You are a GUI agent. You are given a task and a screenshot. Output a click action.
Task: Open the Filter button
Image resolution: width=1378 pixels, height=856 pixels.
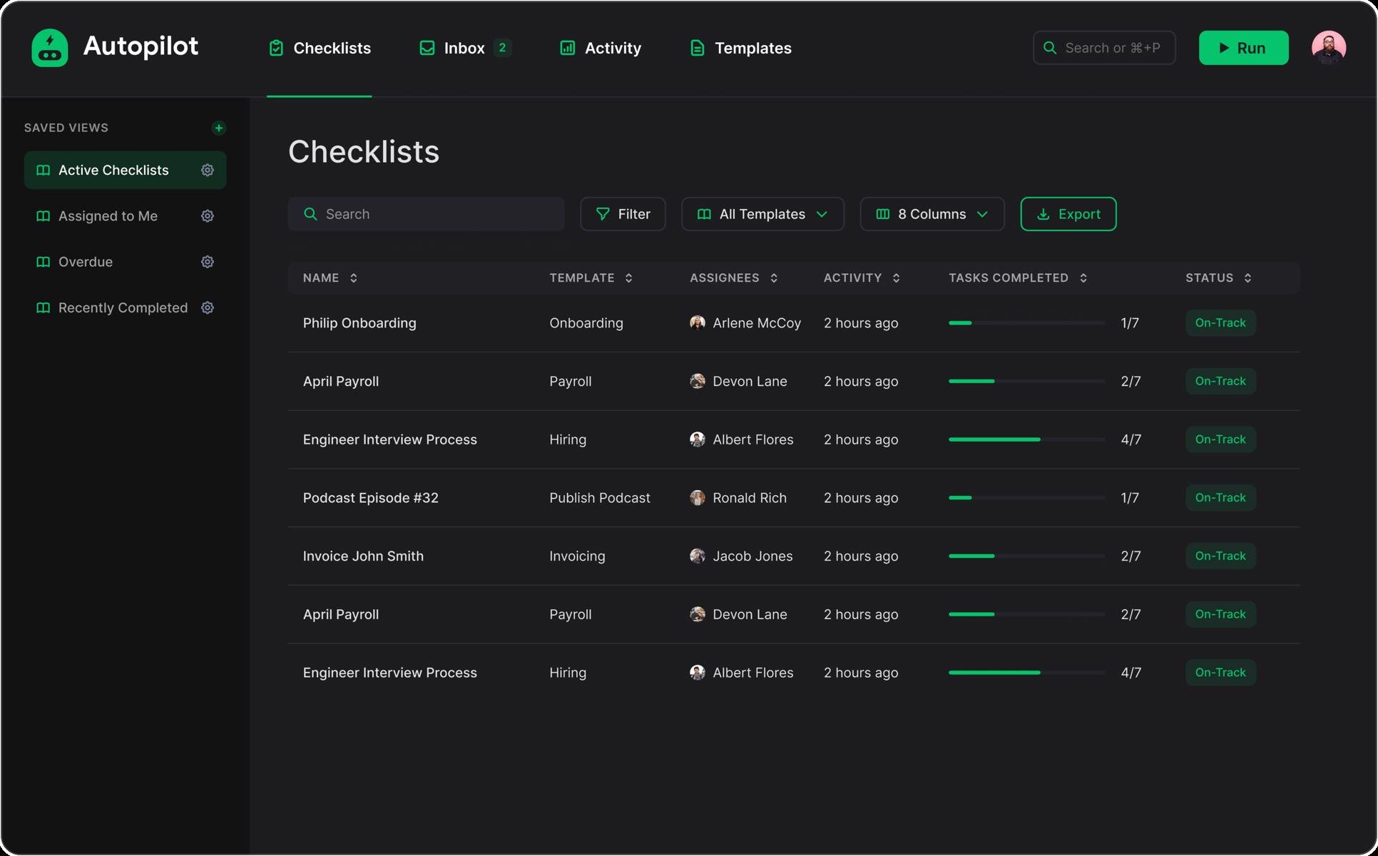623,214
